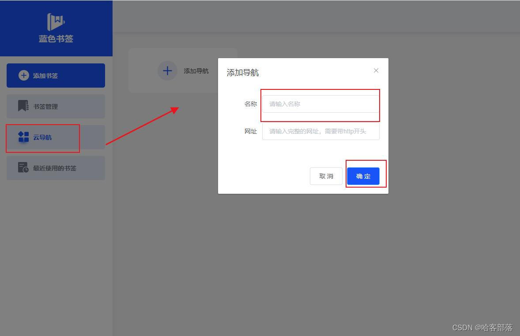Click the 蓝色书签 title text
The image size is (520, 336).
click(x=56, y=39)
